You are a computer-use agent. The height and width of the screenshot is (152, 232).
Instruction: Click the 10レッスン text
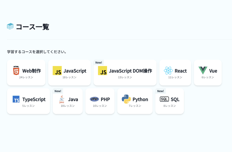[100, 106]
